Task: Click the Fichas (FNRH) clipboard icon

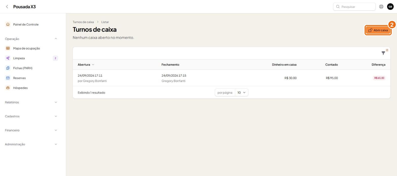Action: [x=8, y=68]
